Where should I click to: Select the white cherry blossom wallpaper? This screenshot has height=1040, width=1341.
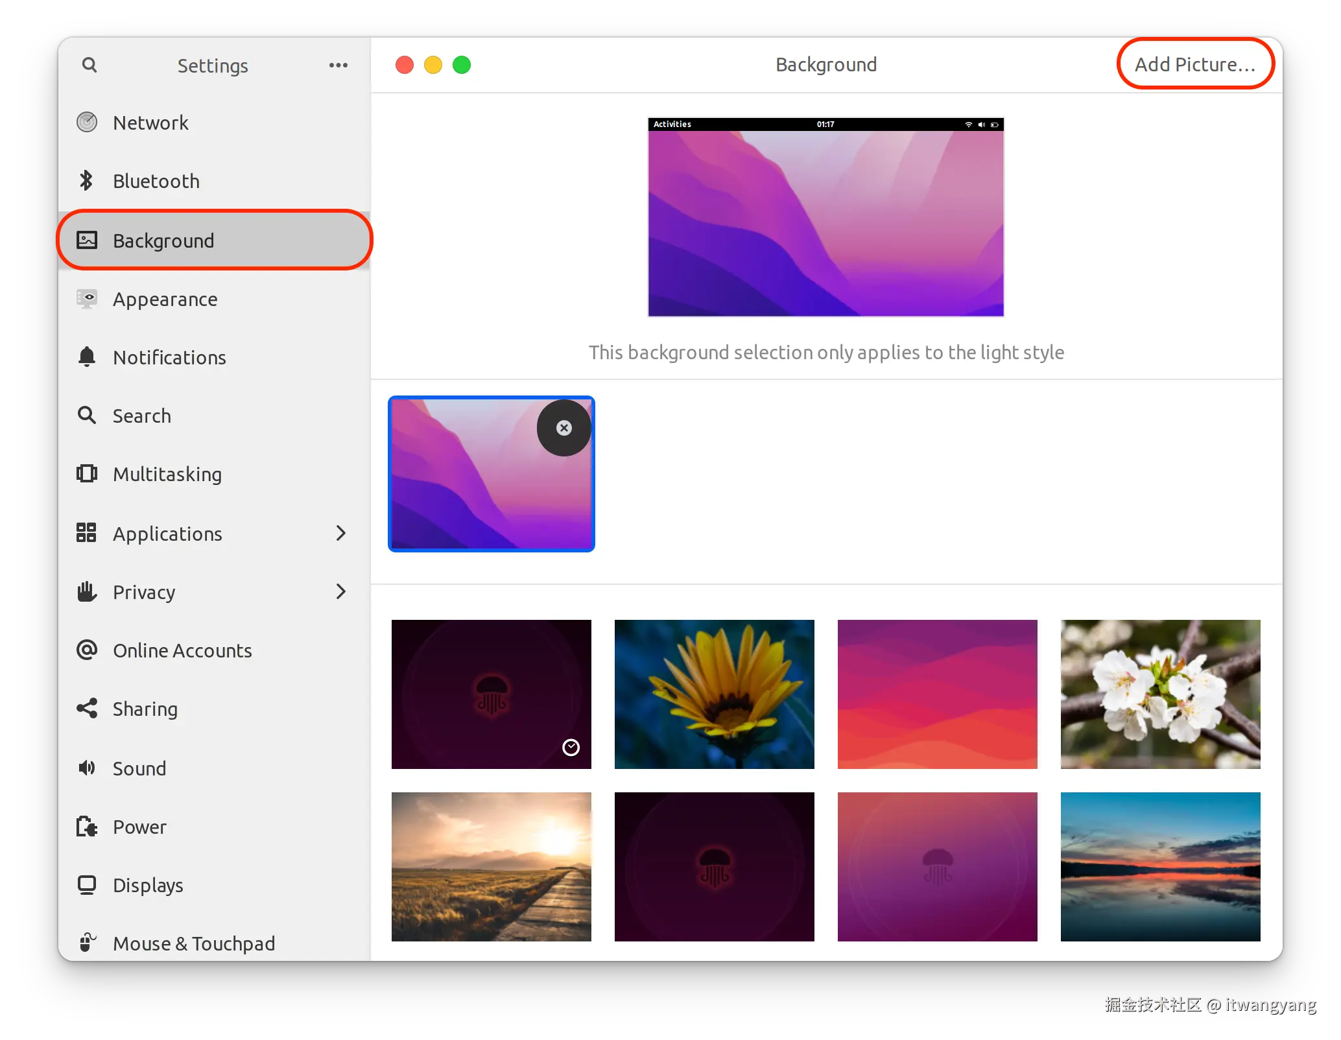(1160, 694)
